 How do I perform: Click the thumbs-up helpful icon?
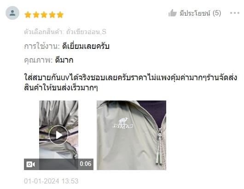173,13
